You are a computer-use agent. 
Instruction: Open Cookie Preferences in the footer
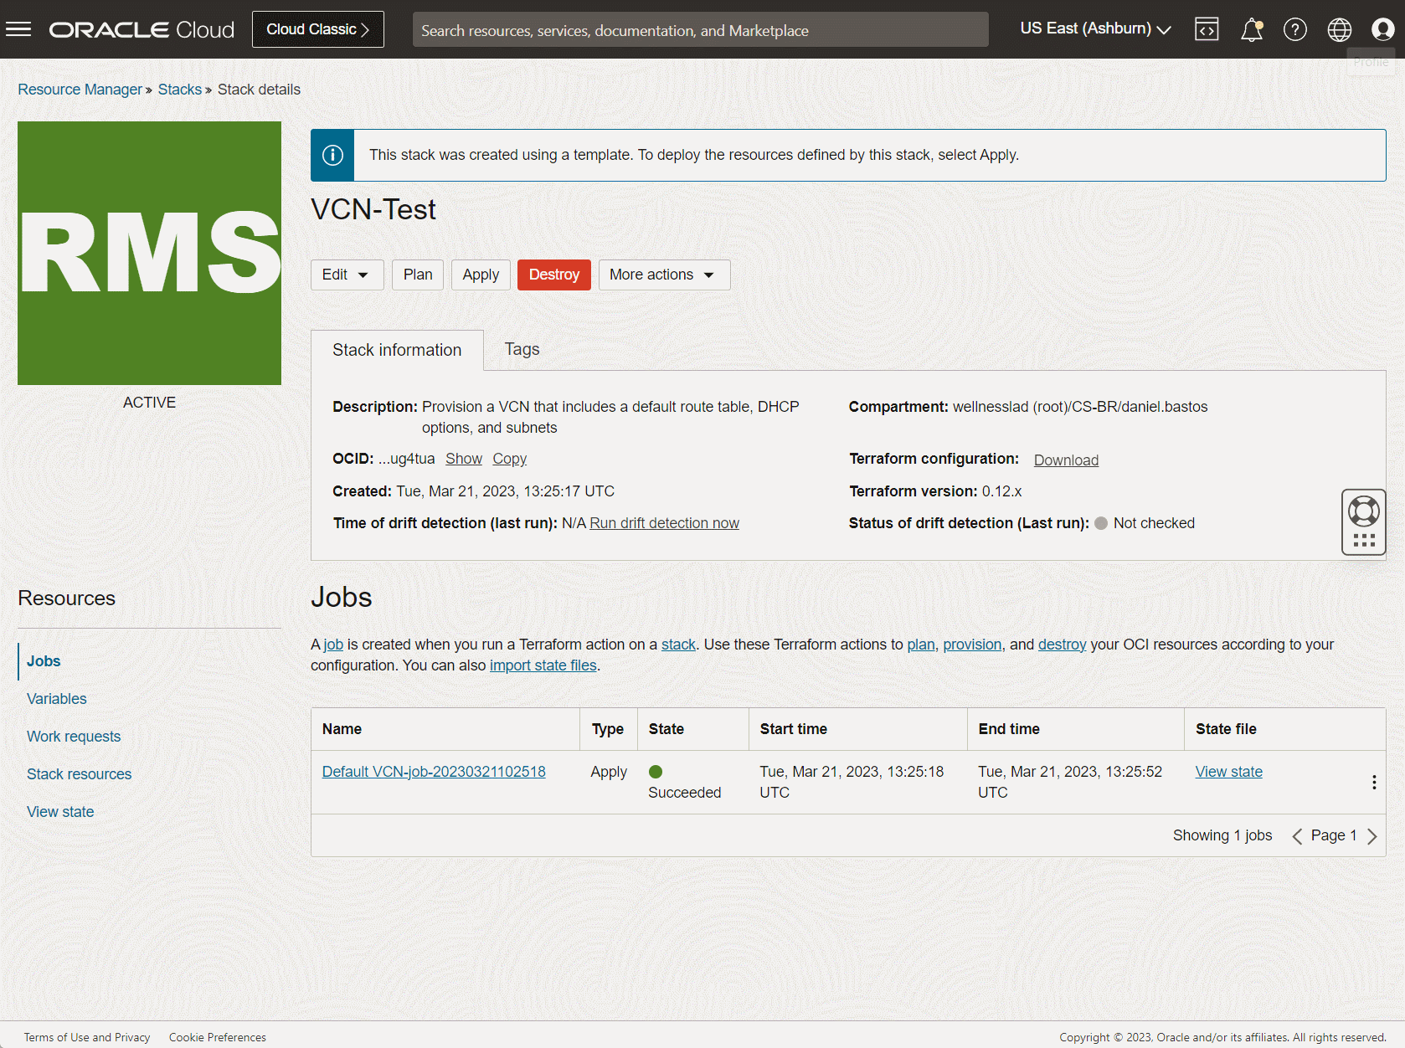coord(218,1037)
